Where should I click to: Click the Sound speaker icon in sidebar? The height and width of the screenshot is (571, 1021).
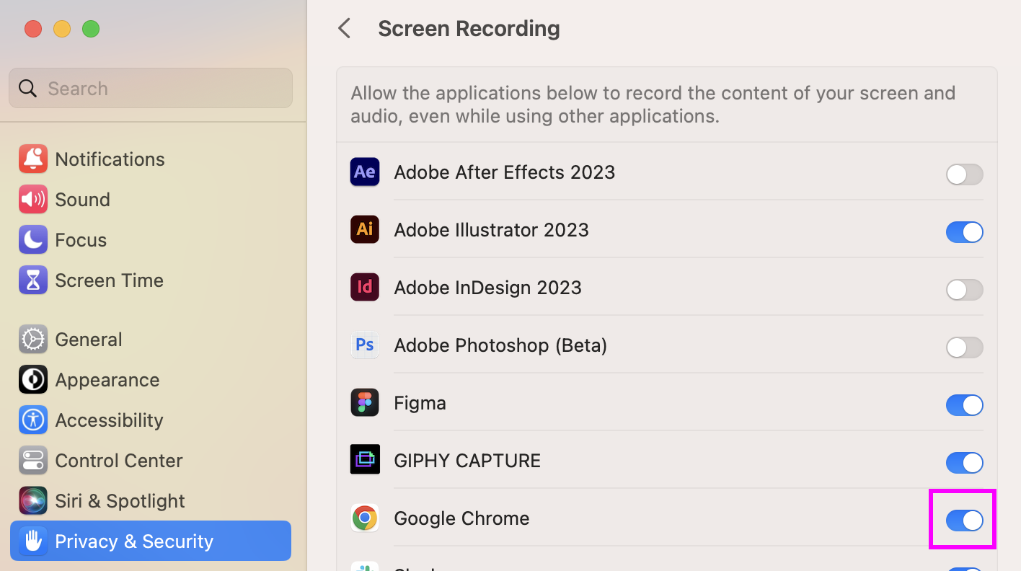click(x=33, y=200)
